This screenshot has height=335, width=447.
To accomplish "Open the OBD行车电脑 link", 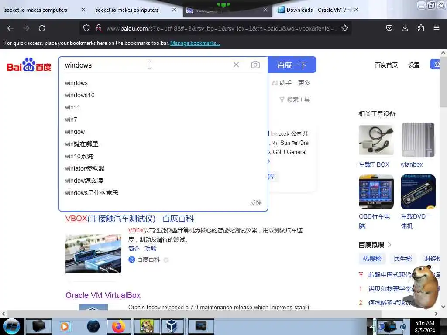I will pyautogui.click(x=374, y=221).
